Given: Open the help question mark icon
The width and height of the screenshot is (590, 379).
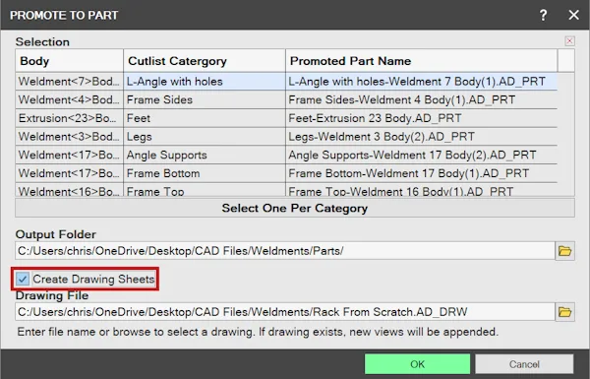Looking at the screenshot, I should tap(543, 16).
